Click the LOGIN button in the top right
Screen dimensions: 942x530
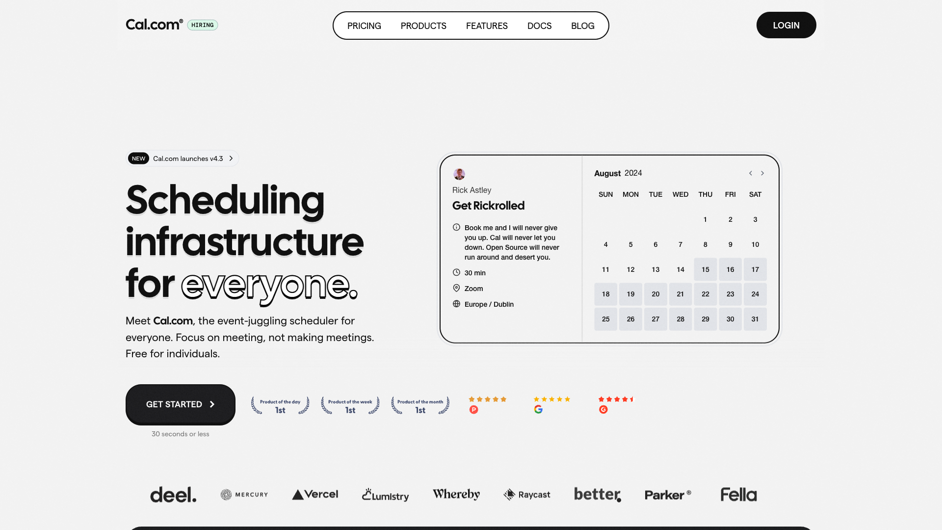786,25
